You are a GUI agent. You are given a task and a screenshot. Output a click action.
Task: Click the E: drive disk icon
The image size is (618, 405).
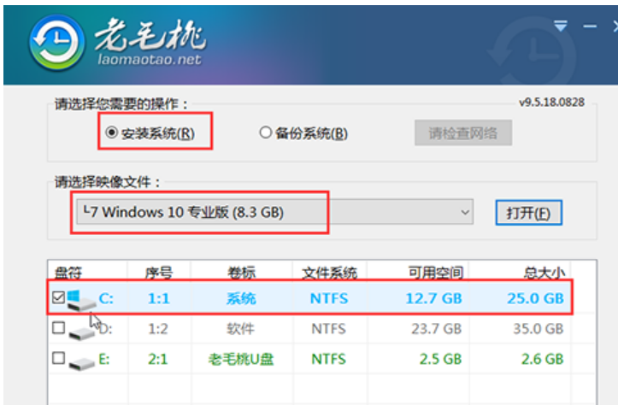81,363
